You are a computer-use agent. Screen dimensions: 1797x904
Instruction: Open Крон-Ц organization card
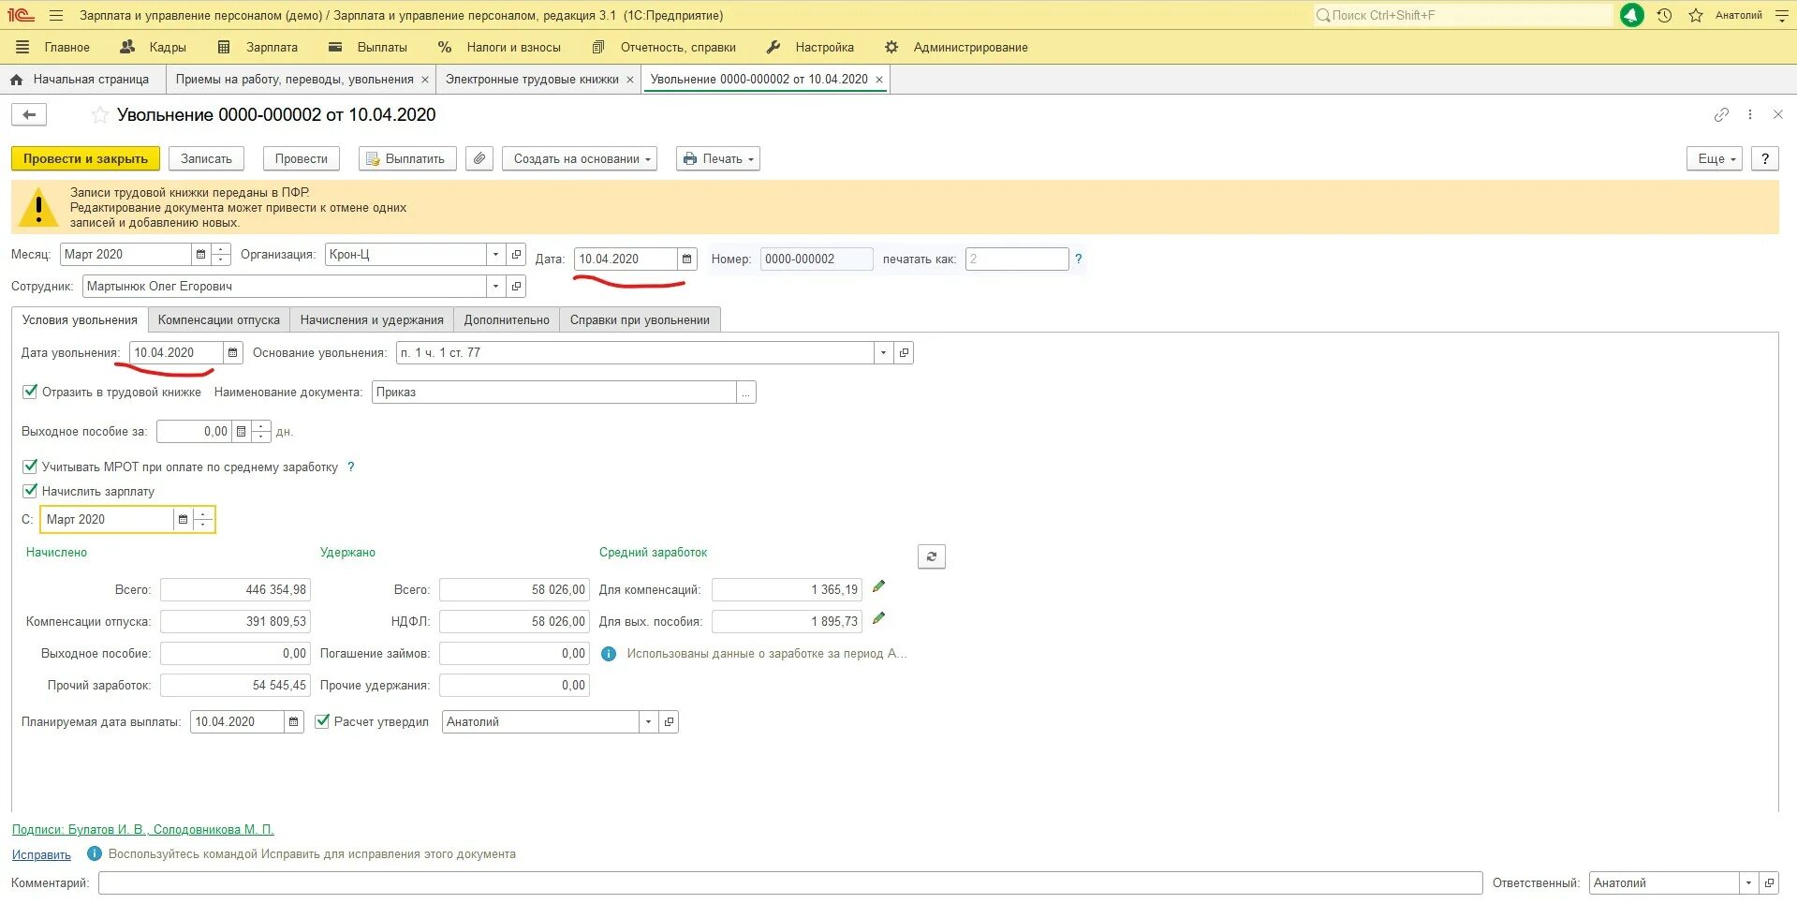516,254
